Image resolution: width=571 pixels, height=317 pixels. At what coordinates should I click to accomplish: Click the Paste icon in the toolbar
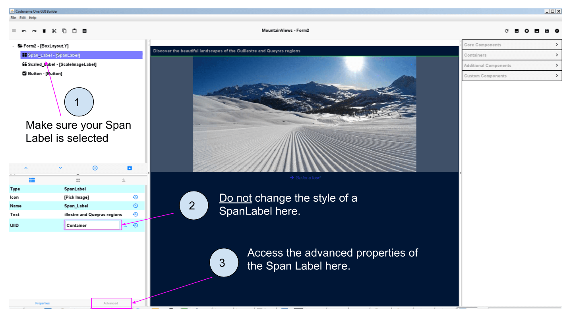click(x=74, y=31)
